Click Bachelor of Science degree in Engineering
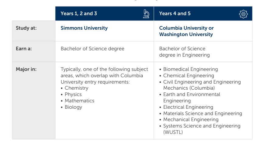The image size is (257, 149). click(184, 52)
